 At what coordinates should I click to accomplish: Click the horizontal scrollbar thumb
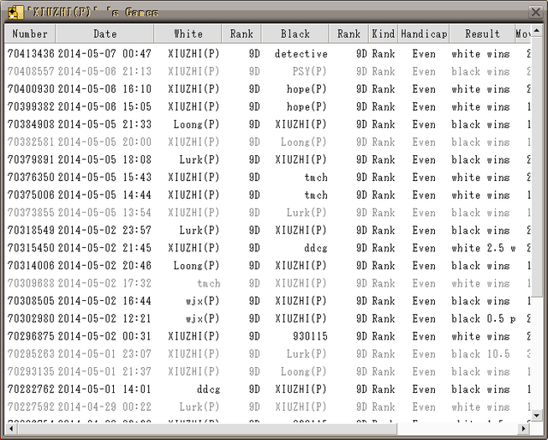(x=207, y=428)
